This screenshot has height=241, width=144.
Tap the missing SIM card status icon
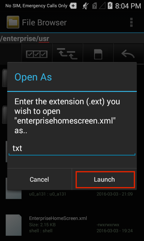[94, 6]
